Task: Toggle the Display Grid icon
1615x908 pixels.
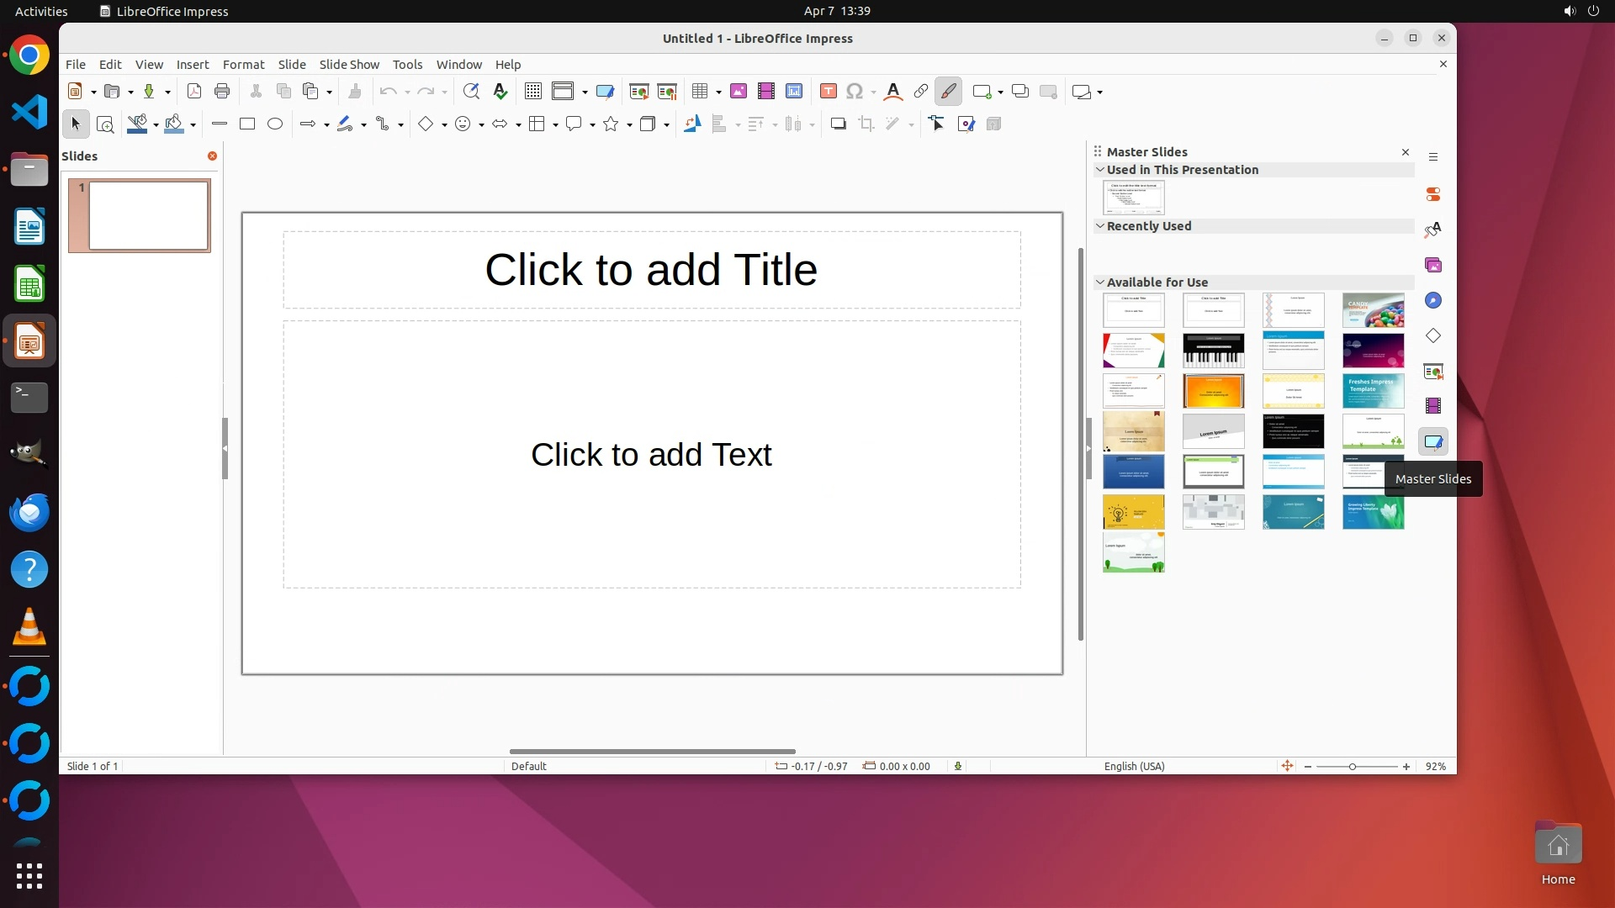Action: (532, 92)
